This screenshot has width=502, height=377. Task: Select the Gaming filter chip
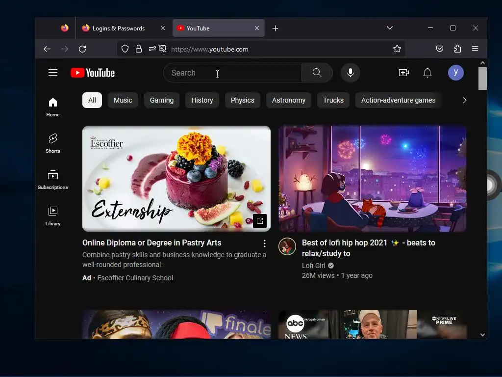click(162, 100)
